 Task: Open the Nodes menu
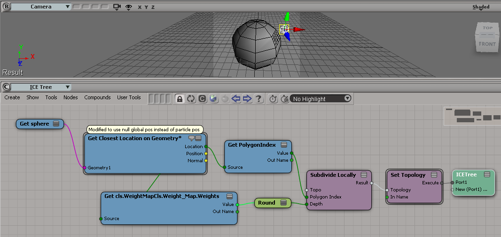tap(70, 97)
